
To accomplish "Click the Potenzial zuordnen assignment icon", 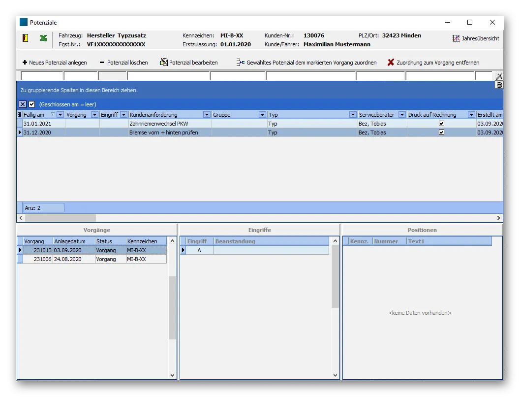I will [x=240, y=63].
